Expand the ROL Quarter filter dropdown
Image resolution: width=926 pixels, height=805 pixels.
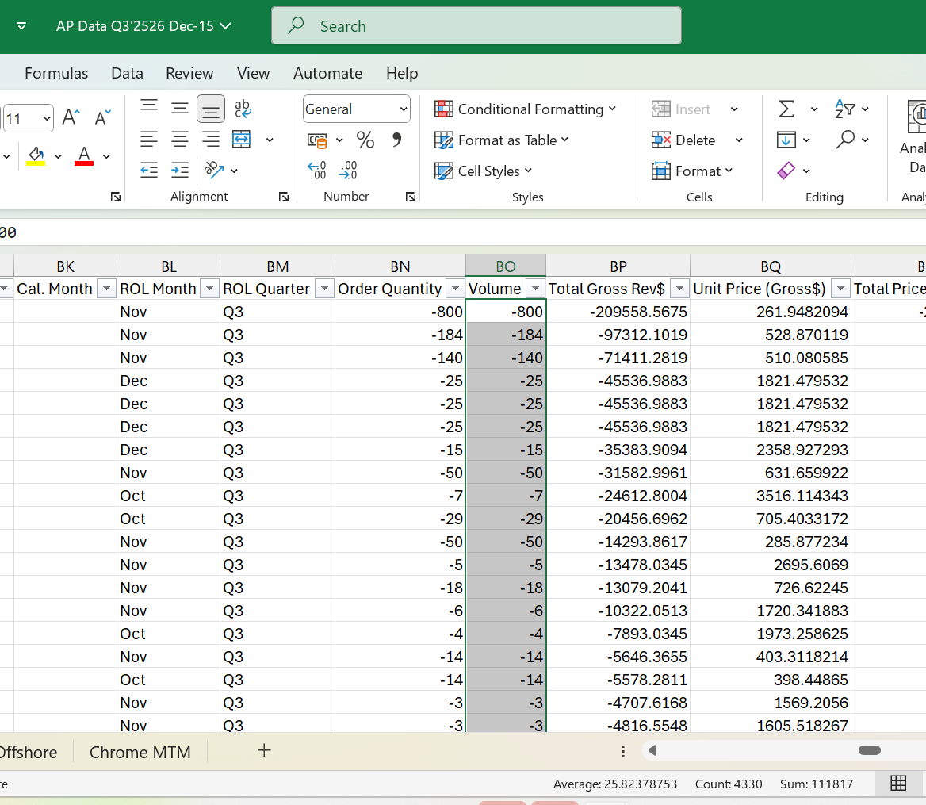(x=323, y=289)
